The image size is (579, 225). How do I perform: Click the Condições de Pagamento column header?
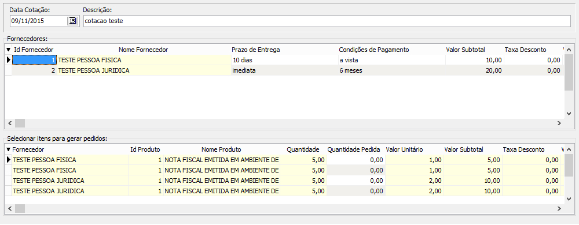pos(373,50)
